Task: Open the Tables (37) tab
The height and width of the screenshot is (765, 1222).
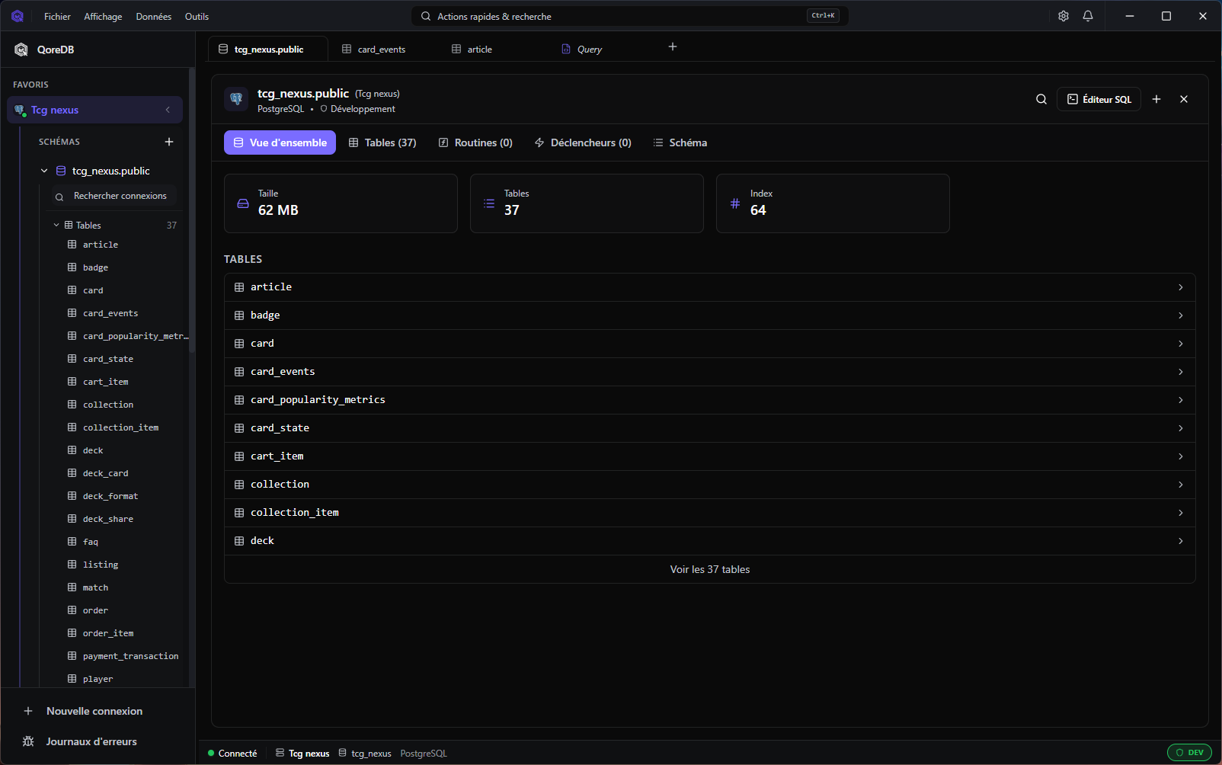Action: pyautogui.click(x=382, y=142)
